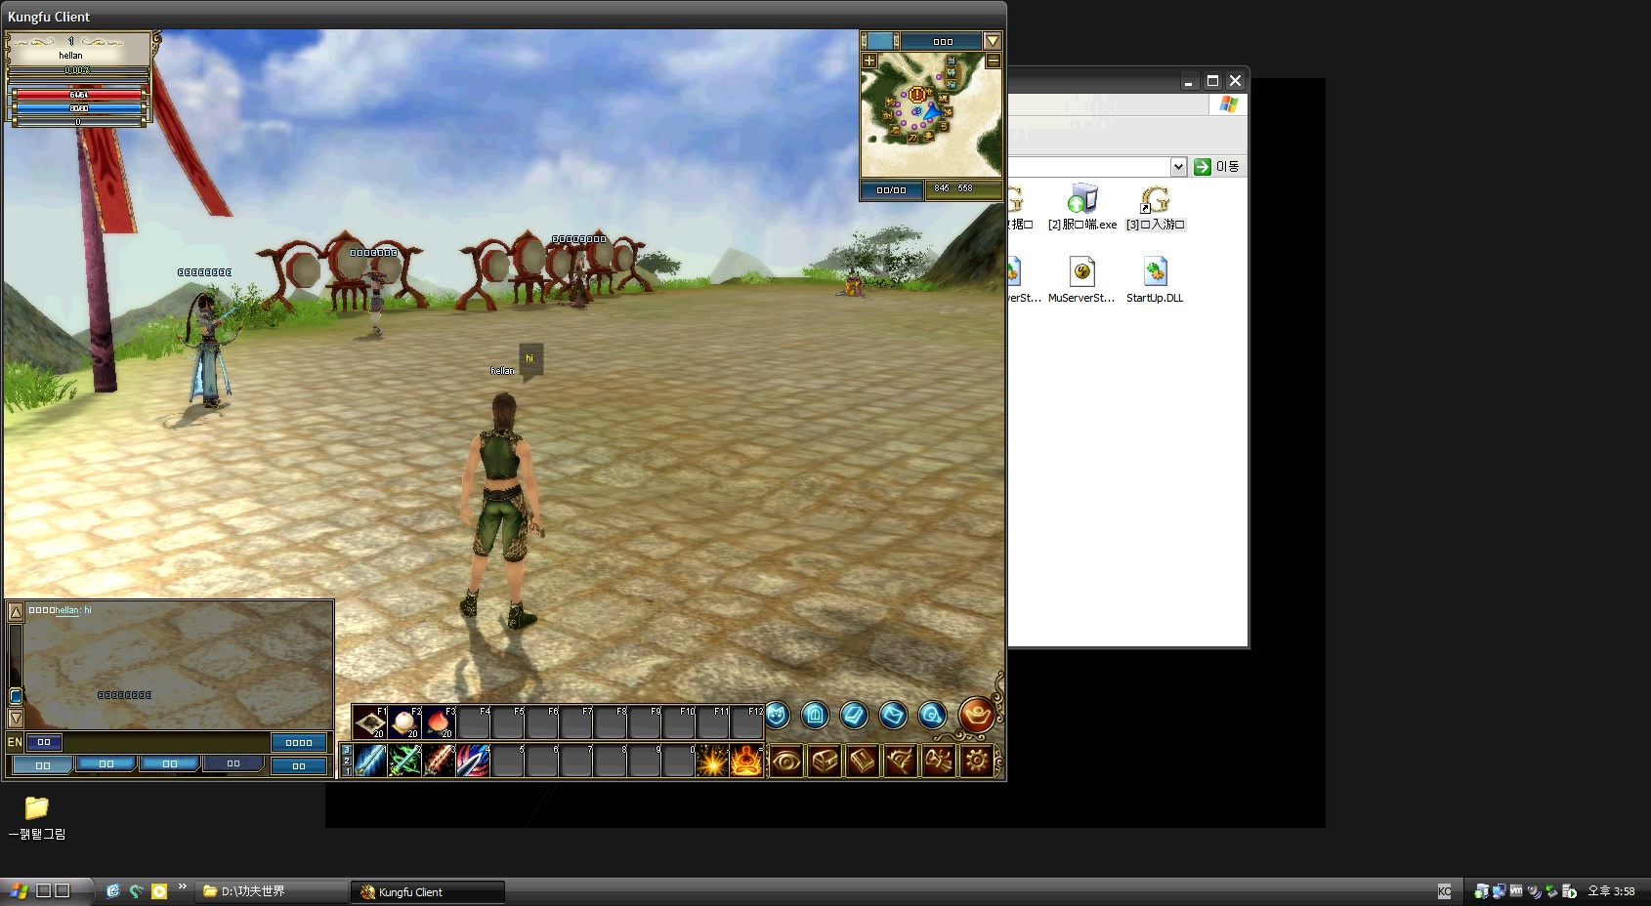Select the fourth dark chat tab
Screen dimensions: 1651x906
[x=233, y=764]
